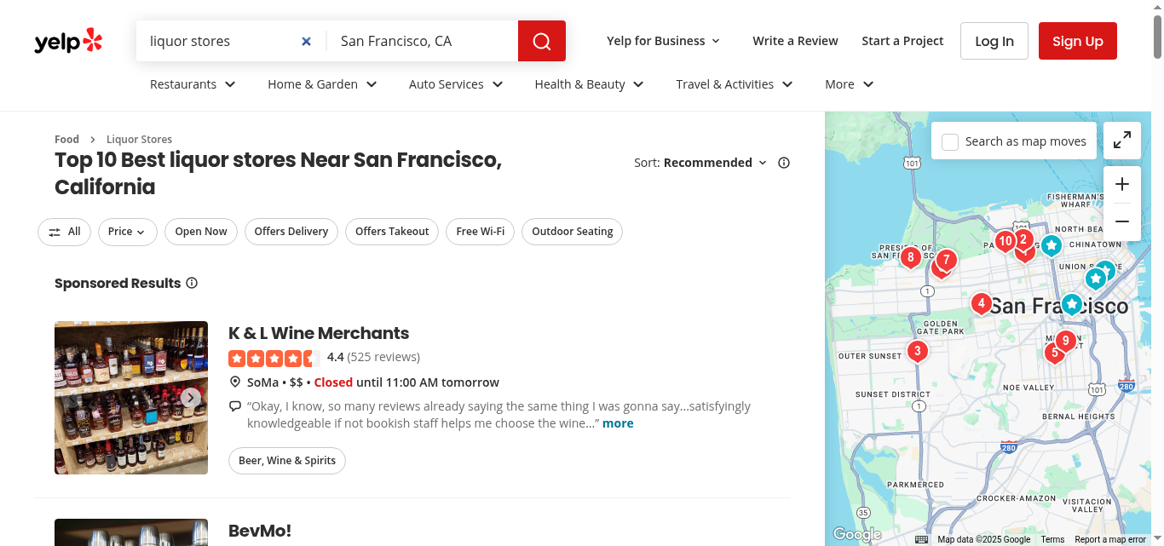Toggle the Offers Delivery filter
This screenshot has width=1164, height=546.
click(x=291, y=232)
